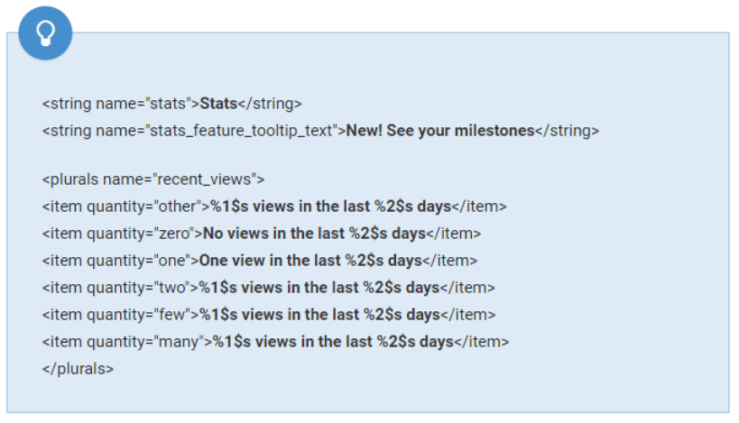Click the bold word Stats
Image resolution: width=739 pixels, height=423 pixels.
[x=217, y=103]
